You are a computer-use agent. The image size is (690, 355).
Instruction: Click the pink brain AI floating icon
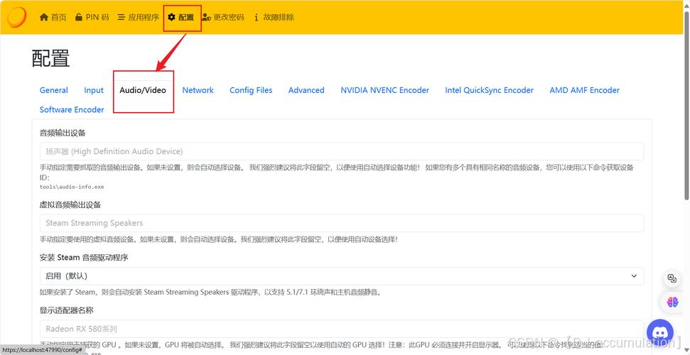(x=672, y=302)
